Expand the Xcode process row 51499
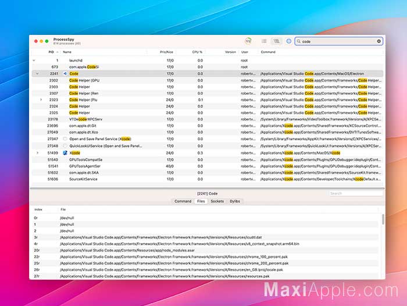Image resolution: width=407 pixels, height=306 pixels. pyautogui.click(x=37, y=153)
